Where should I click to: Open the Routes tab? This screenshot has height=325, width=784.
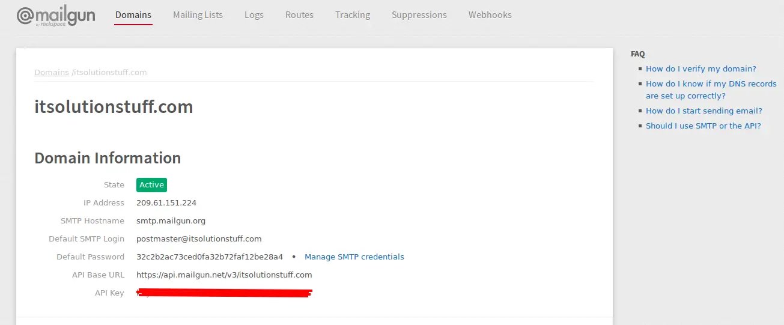[299, 15]
